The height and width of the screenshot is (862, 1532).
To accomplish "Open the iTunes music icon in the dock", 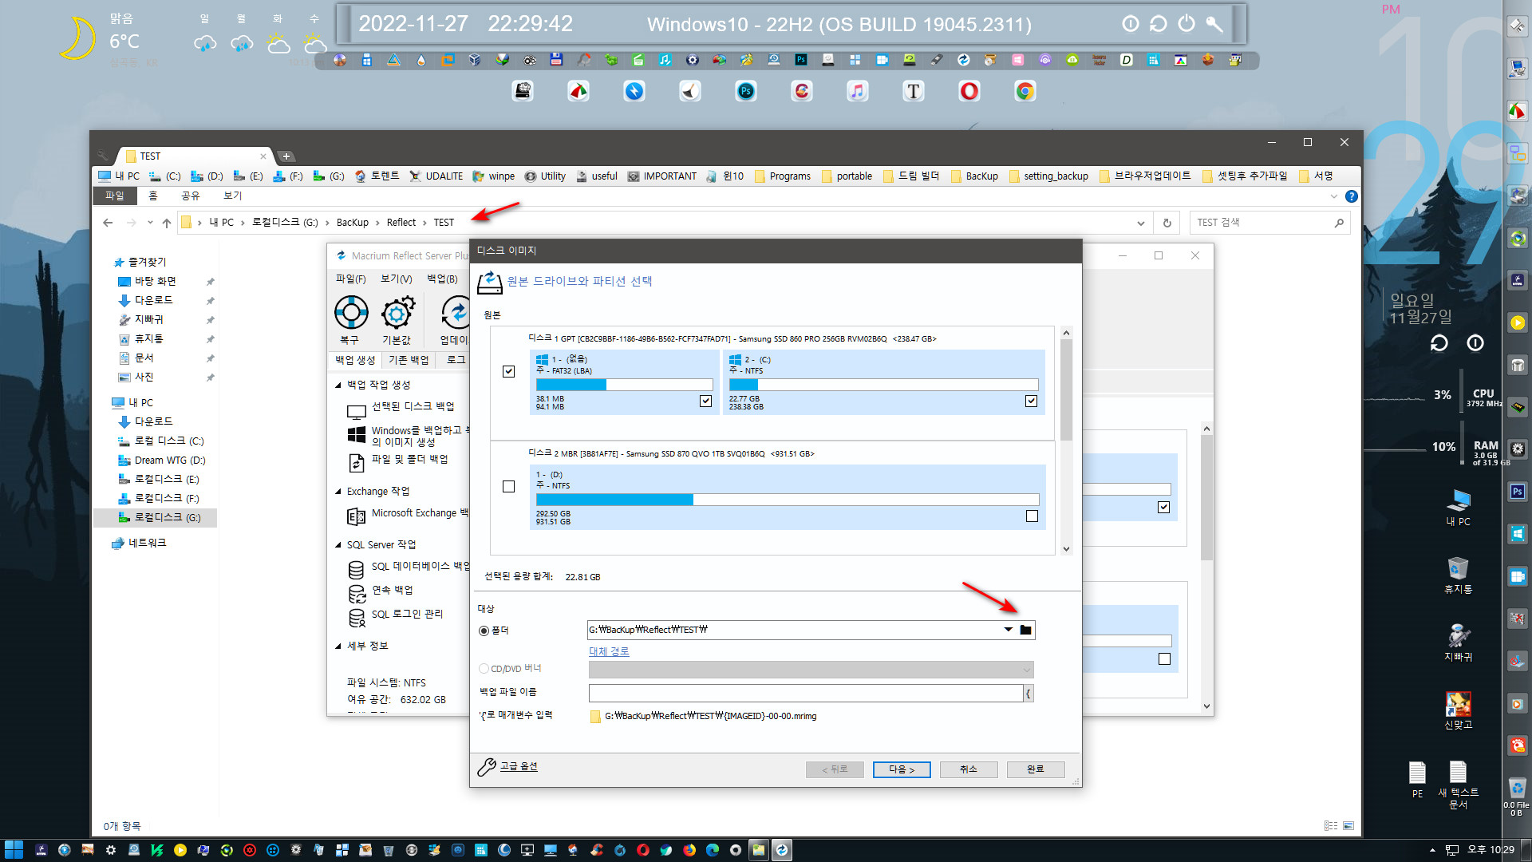I will click(857, 91).
